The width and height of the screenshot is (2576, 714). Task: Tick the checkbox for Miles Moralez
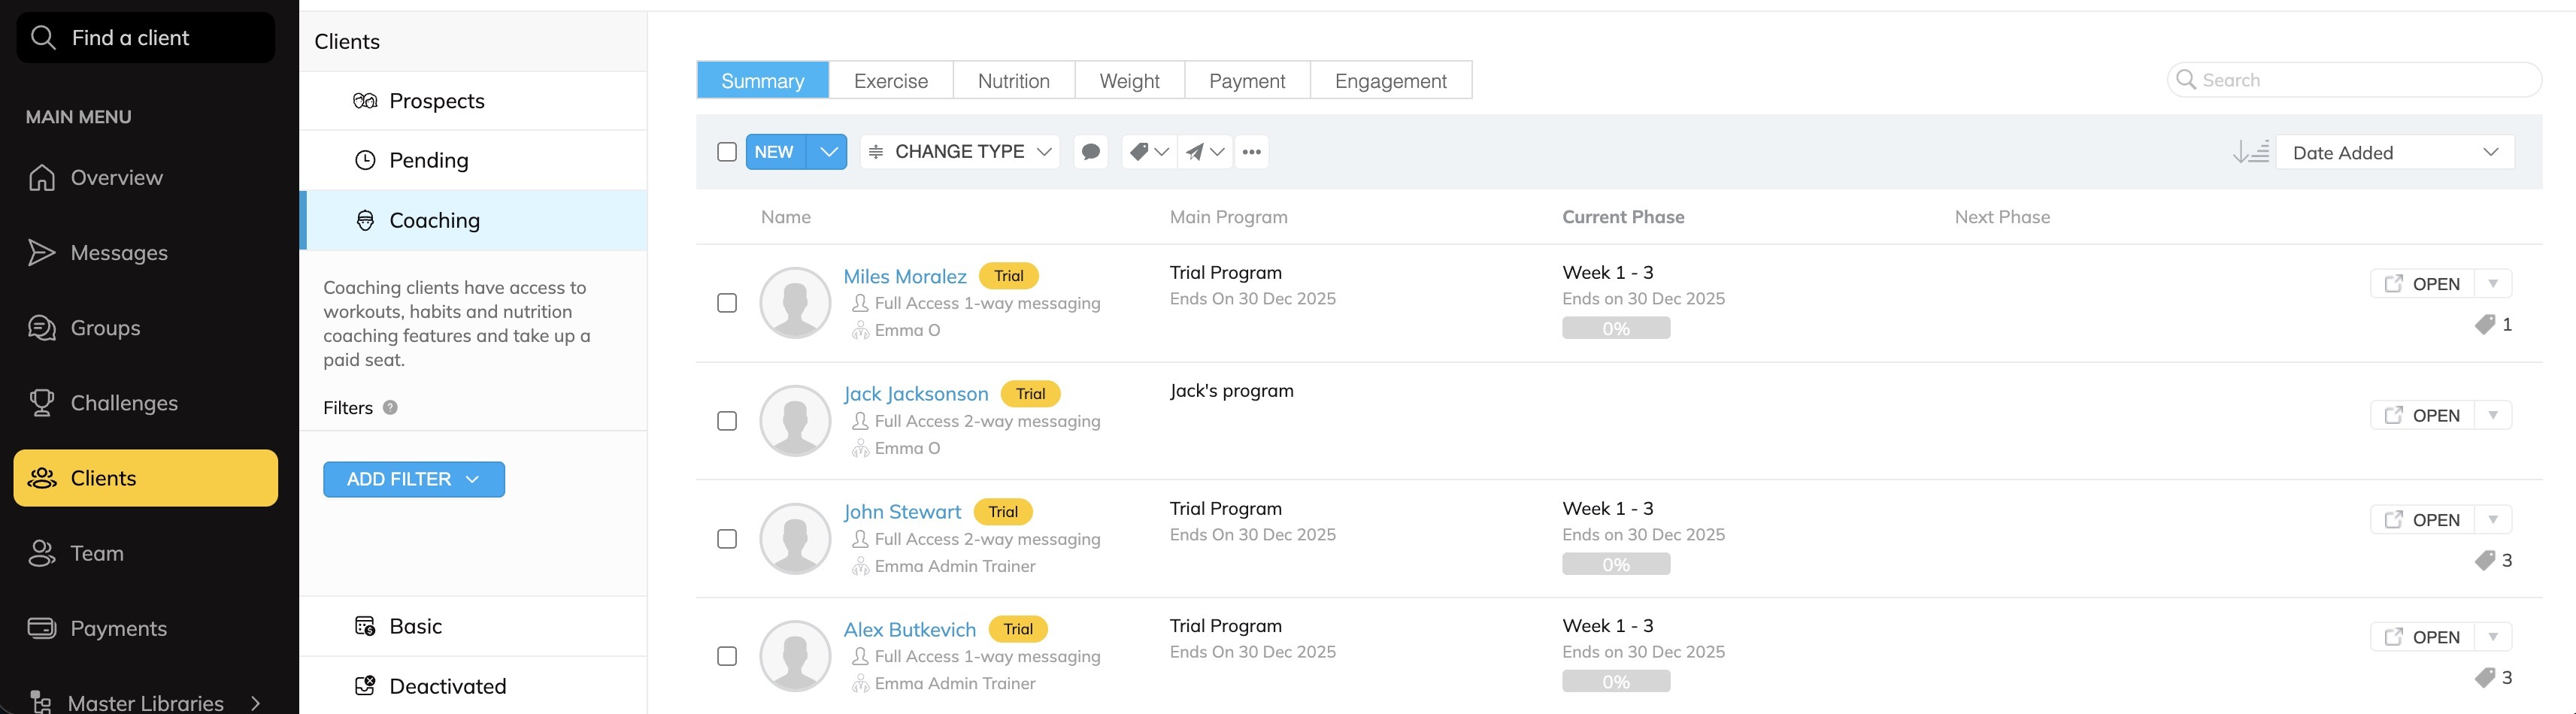coord(727,303)
